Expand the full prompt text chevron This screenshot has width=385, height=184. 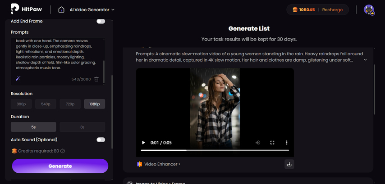click(365, 60)
